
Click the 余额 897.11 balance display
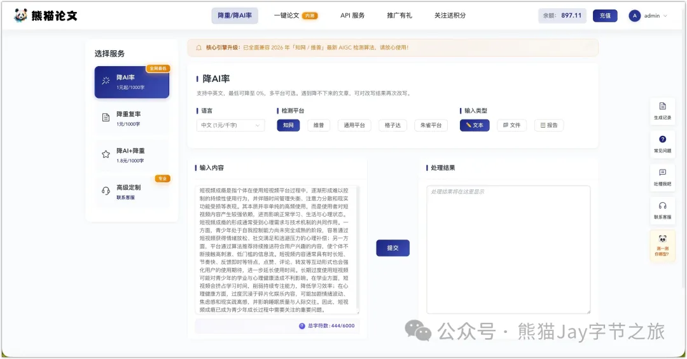(562, 16)
